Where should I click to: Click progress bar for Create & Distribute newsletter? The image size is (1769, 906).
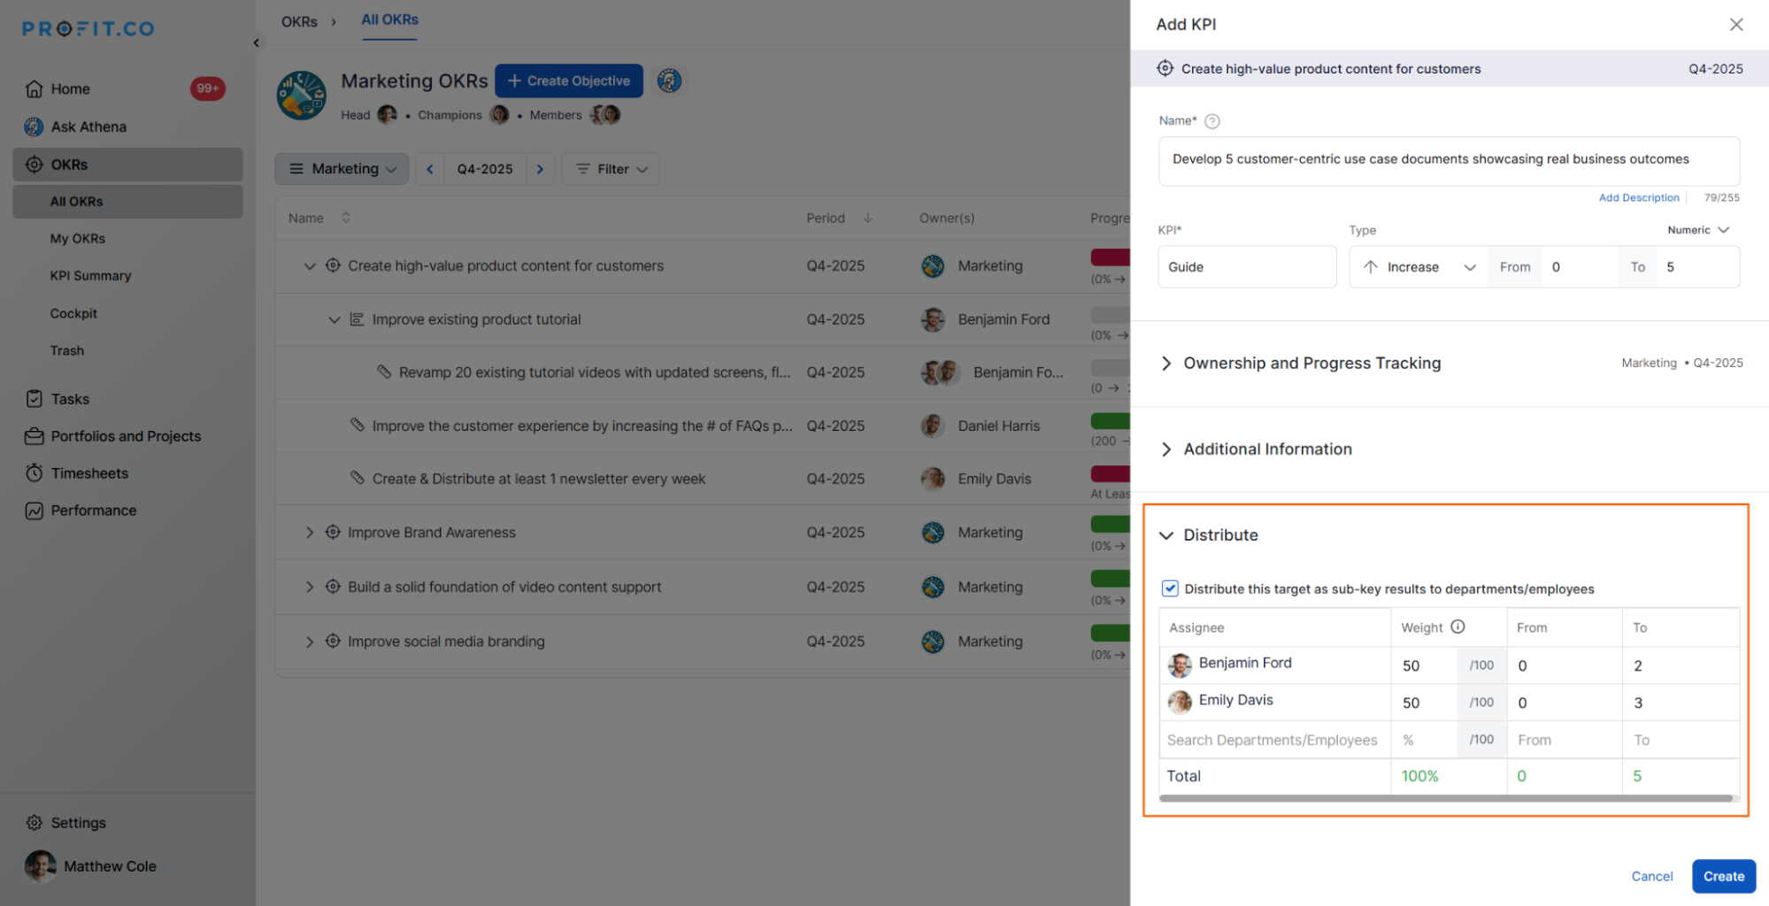[x=1111, y=473]
